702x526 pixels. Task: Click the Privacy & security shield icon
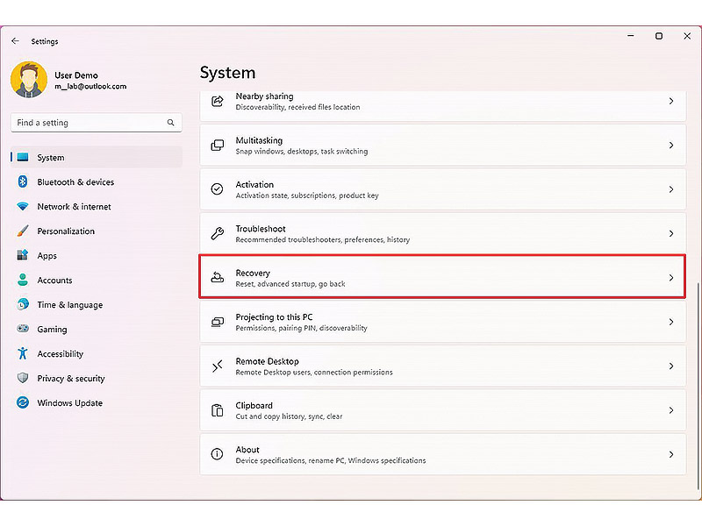pyautogui.click(x=23, y=378)
